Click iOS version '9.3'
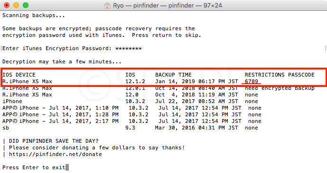This screenshot has width=327, height=173. [130, 128]
